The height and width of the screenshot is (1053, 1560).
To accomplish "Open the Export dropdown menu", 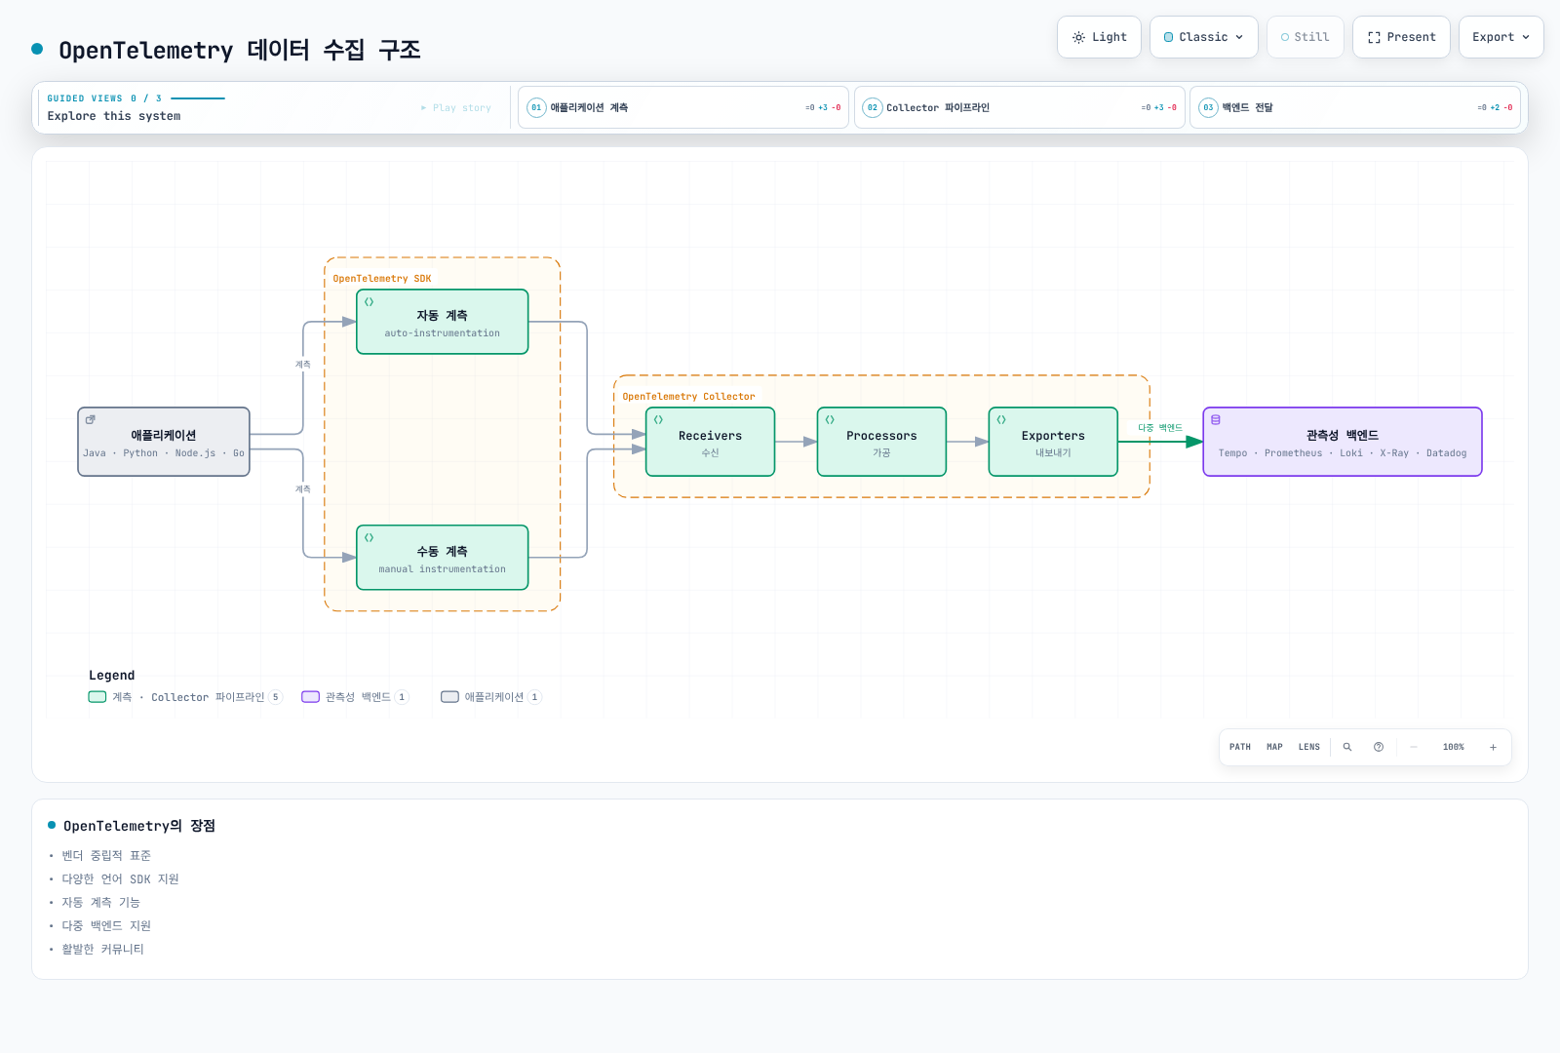I will 1501,37.
